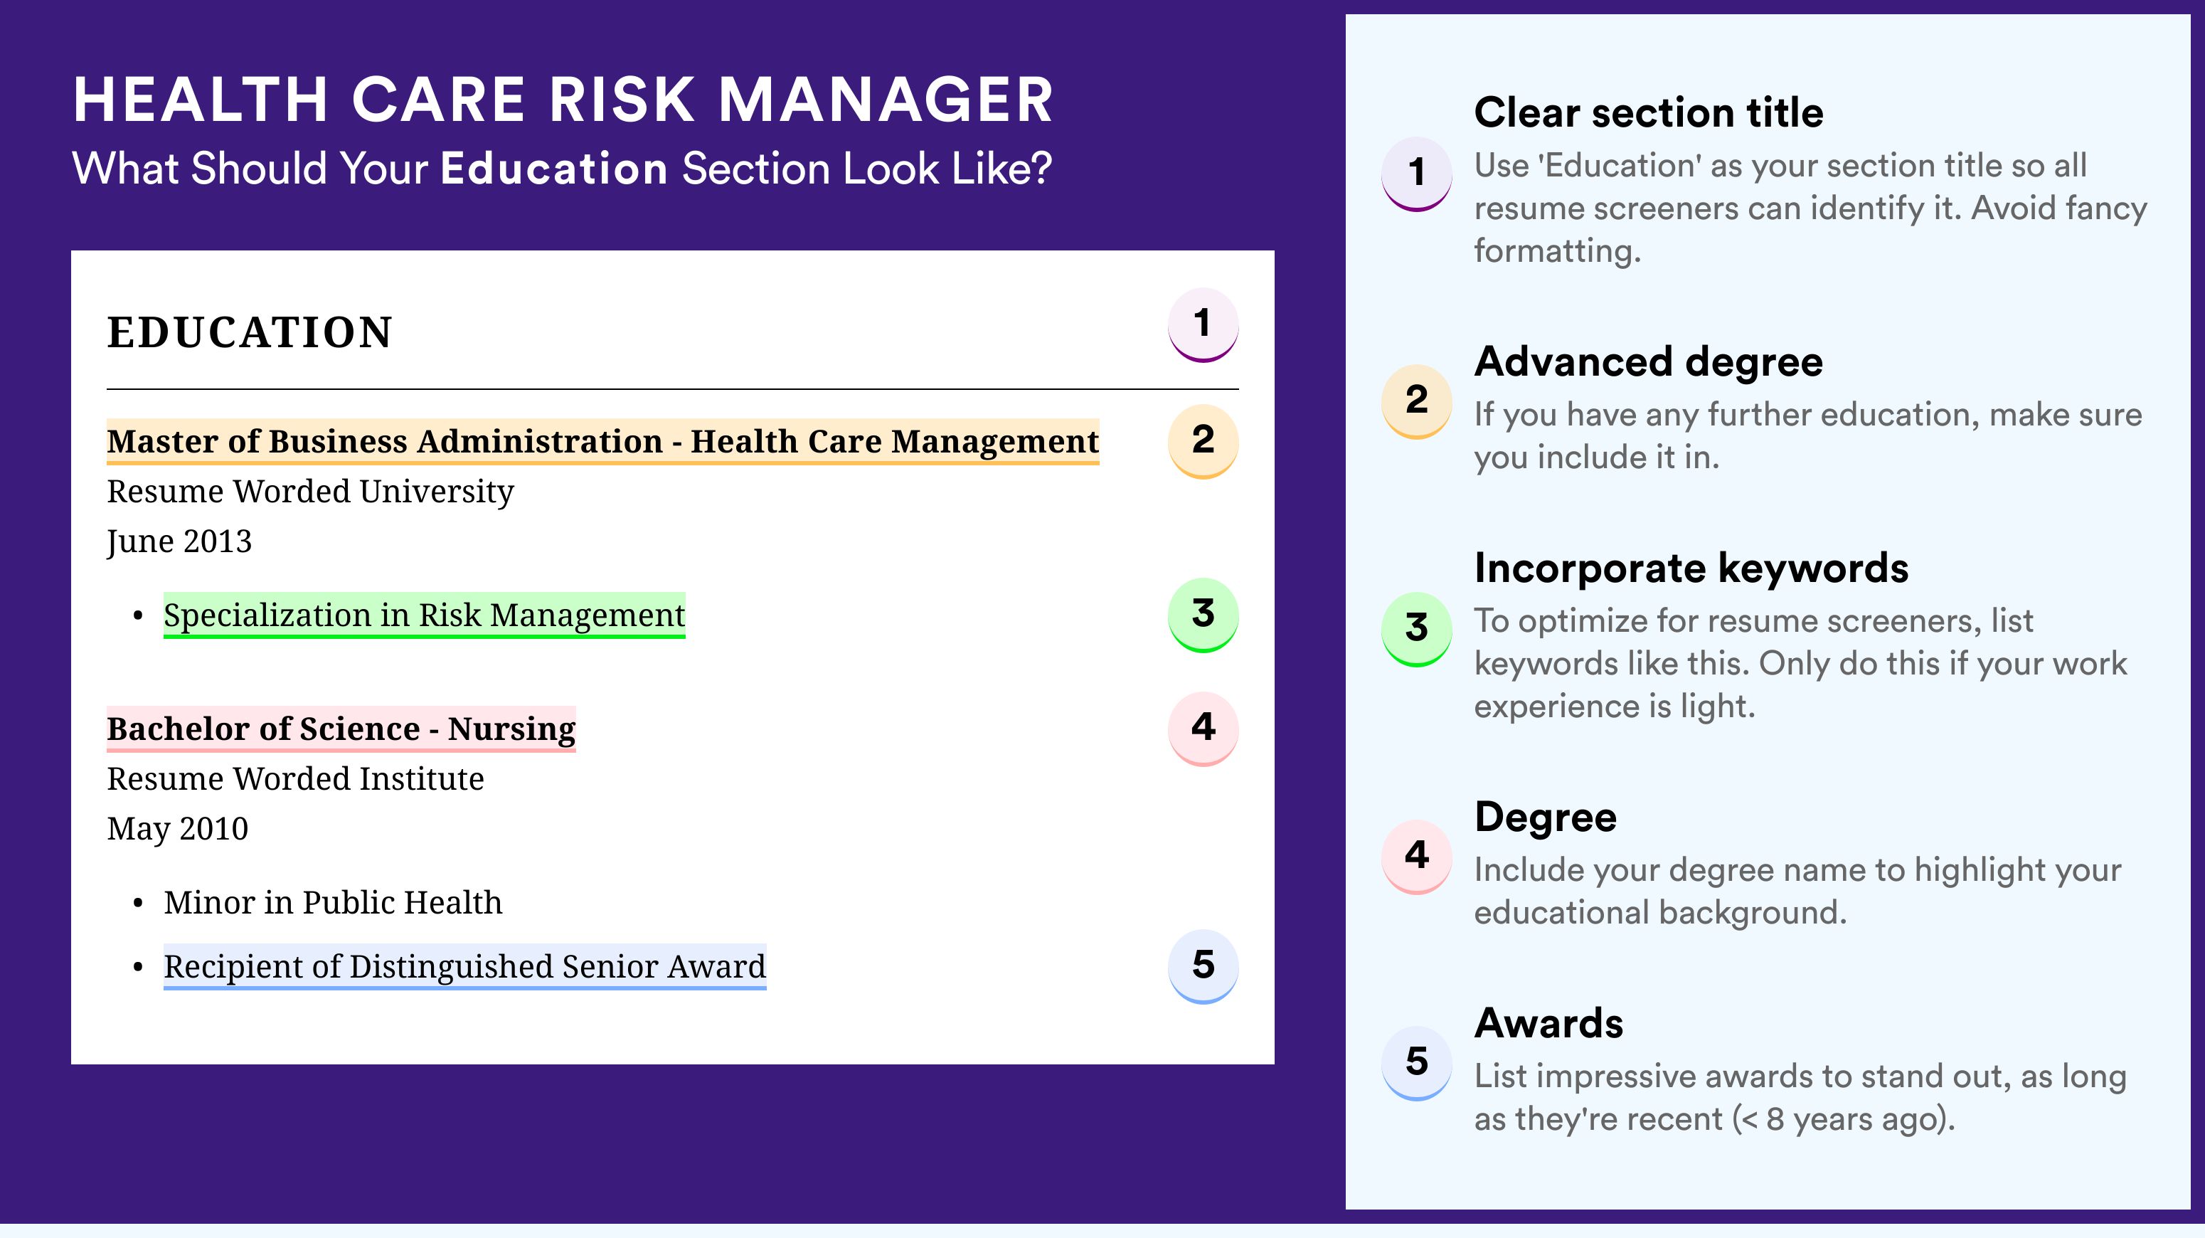The width and height of the screenshot is (2205, 1238).
Task: Click the Bachelor of Science - Nursing heading
Action: pyautogui.click(x=341, y=729)
